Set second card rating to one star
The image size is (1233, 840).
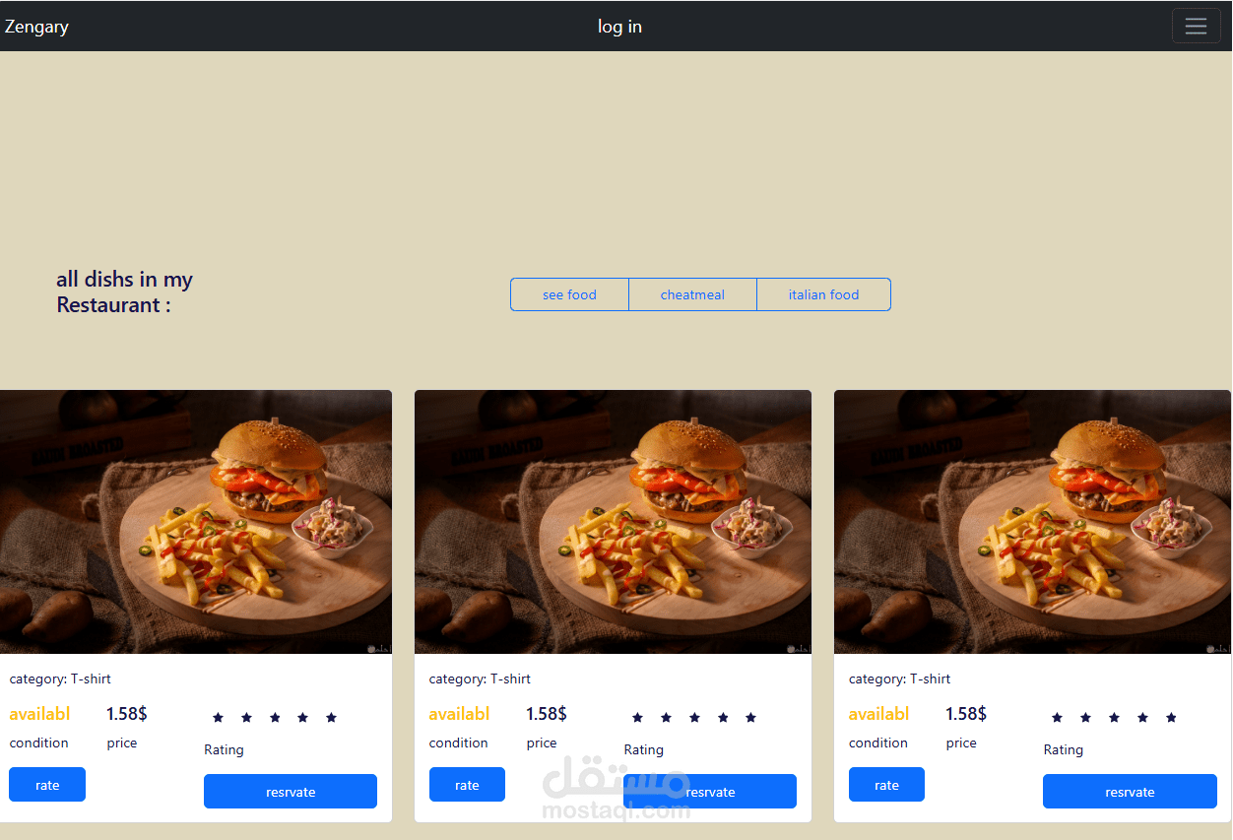point(637,718)
